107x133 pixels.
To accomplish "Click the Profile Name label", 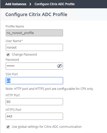I will [x=15, y=26].
